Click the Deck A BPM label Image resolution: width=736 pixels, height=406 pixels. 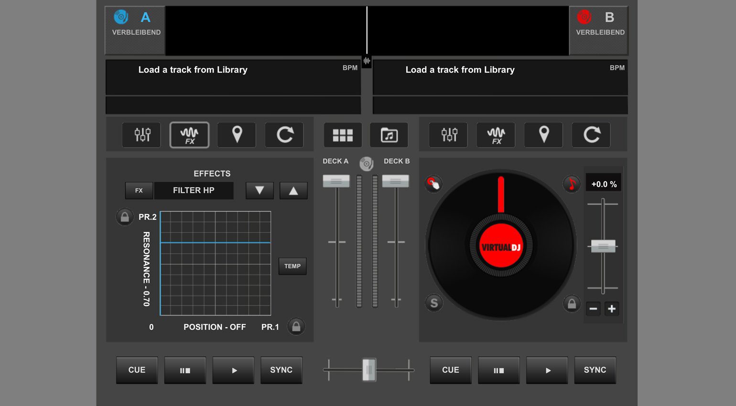click(x=350, y=68)
